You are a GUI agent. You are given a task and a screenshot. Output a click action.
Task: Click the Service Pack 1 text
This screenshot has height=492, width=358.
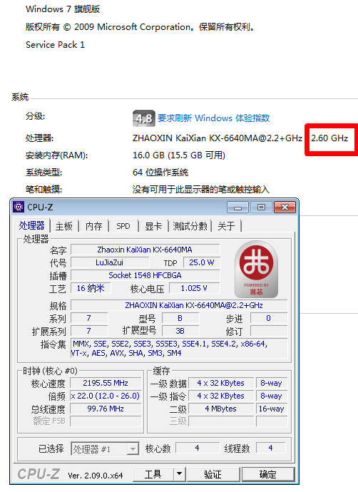coord(55,45)
